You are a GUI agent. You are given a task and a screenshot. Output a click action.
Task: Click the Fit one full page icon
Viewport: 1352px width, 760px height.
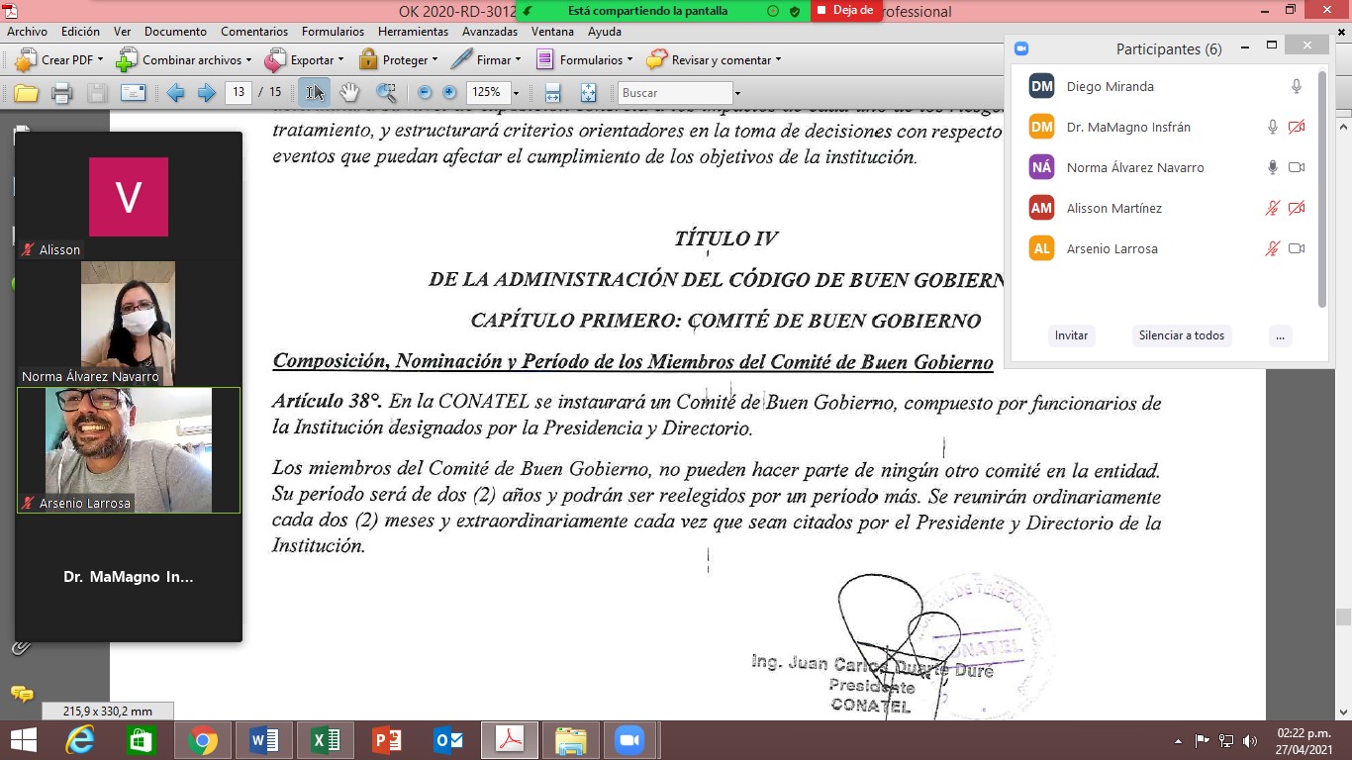point(588,93)
